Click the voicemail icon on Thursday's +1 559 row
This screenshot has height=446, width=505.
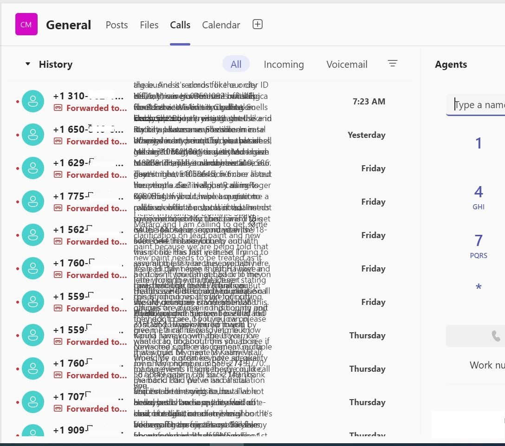(x=58, y=342)
